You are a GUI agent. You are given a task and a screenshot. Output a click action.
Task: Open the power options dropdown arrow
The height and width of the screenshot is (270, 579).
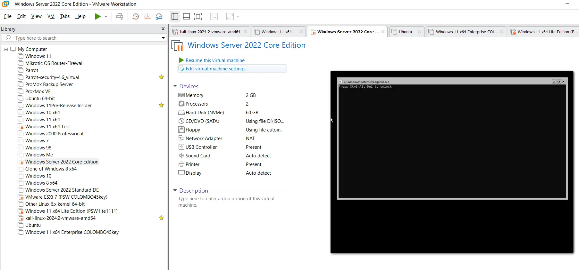coord(106,17)
